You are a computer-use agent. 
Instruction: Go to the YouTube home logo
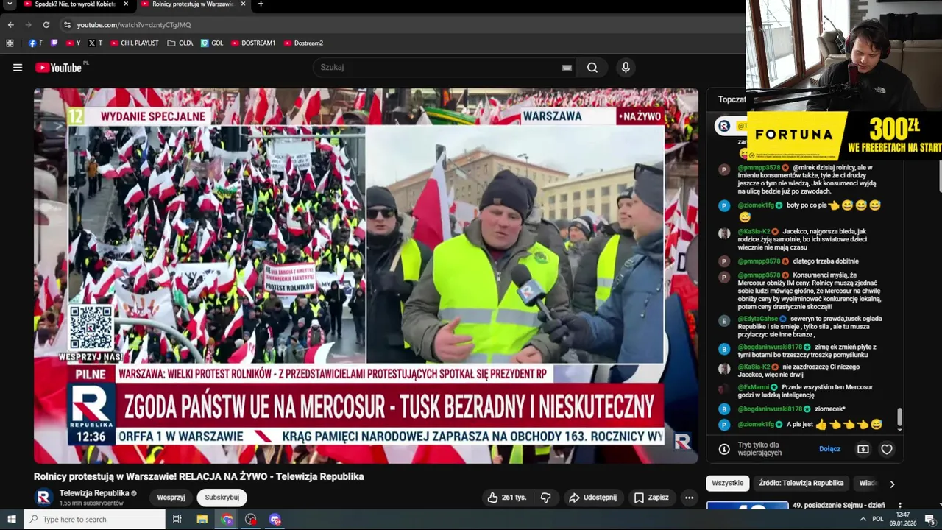[x=59, y=68]
